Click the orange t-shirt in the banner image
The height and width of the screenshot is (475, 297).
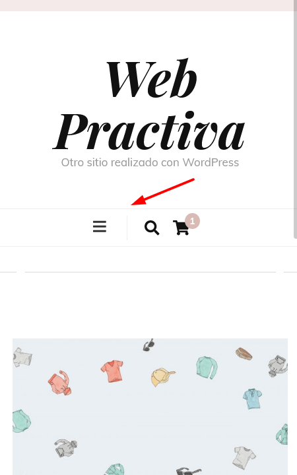(x=112, y=371)
